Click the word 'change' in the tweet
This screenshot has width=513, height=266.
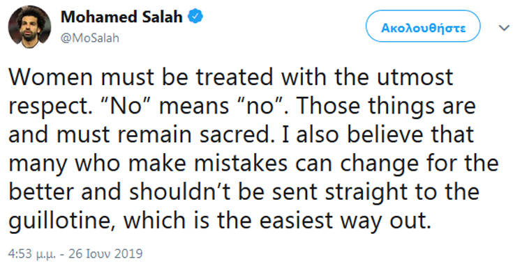click(379, 164)
